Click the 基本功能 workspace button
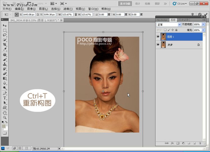The width and height of the screenshot is (210, 152). point(125,4)
